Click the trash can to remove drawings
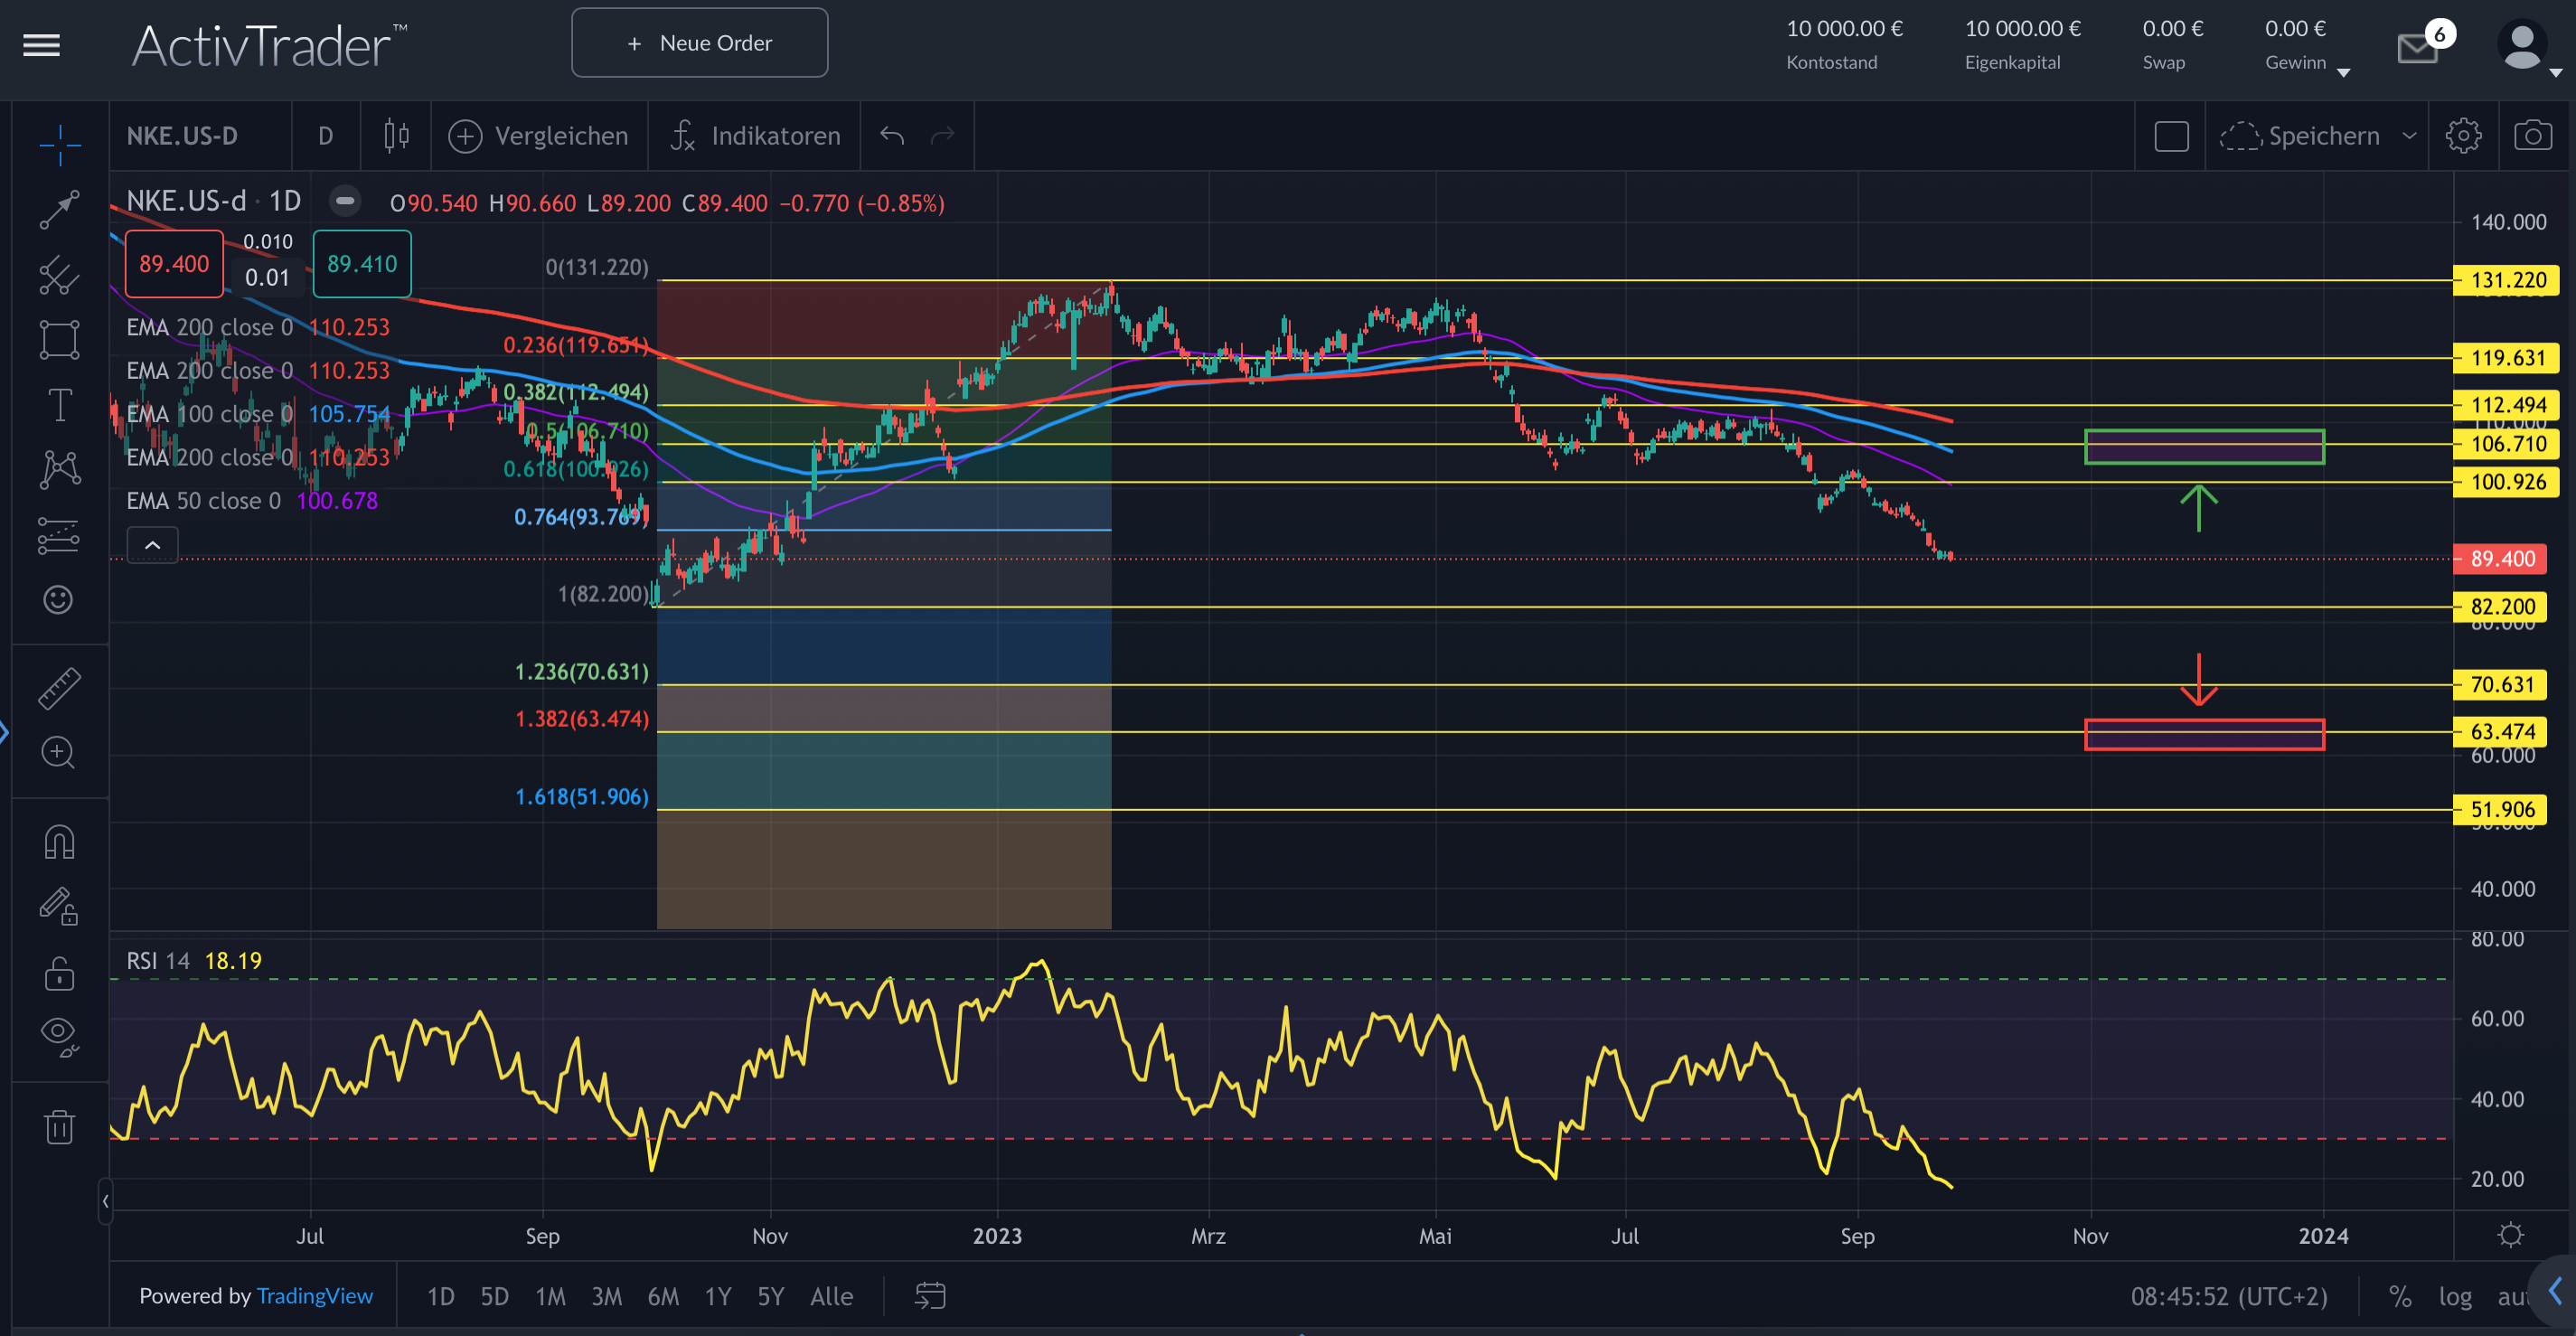 (59, 1126)
